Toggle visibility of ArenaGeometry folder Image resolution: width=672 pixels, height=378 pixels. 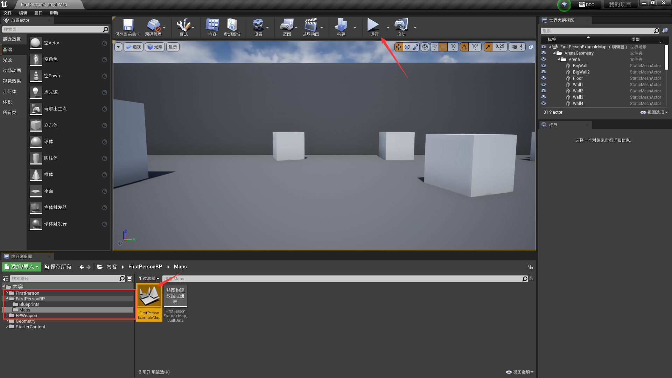[x=544, y=53]
